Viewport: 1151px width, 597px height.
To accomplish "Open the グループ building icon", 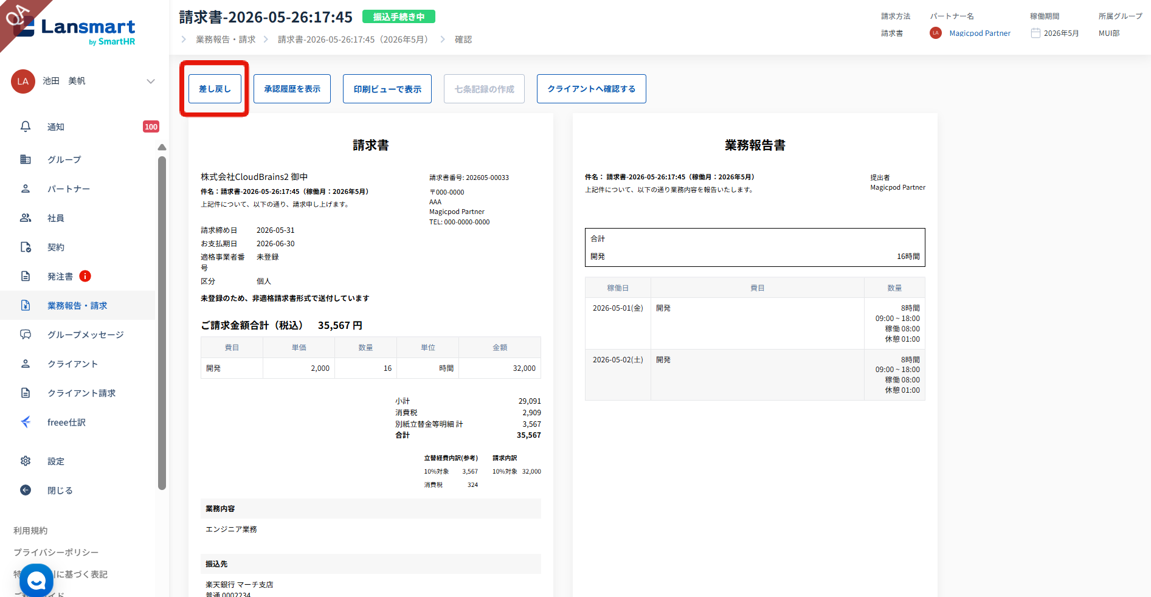I will click(26, 159).
